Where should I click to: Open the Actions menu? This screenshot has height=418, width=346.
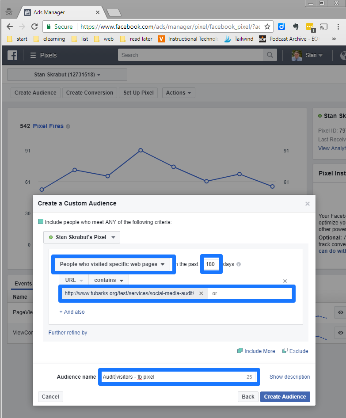coord(179,93)
